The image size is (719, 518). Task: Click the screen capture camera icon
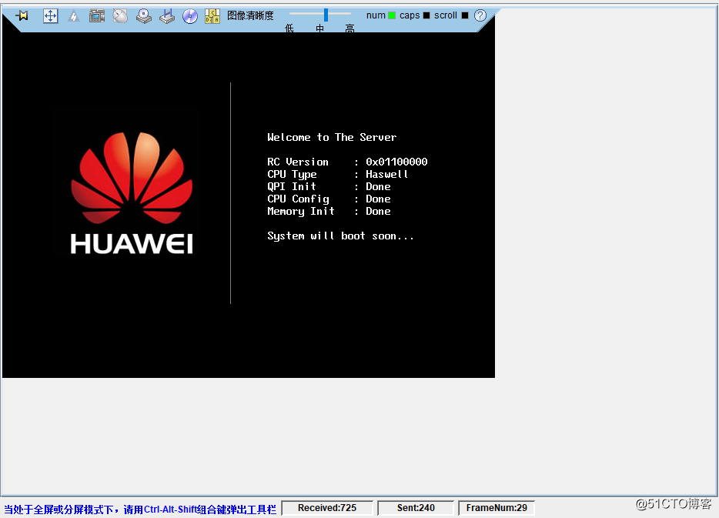tap(97, 16)
